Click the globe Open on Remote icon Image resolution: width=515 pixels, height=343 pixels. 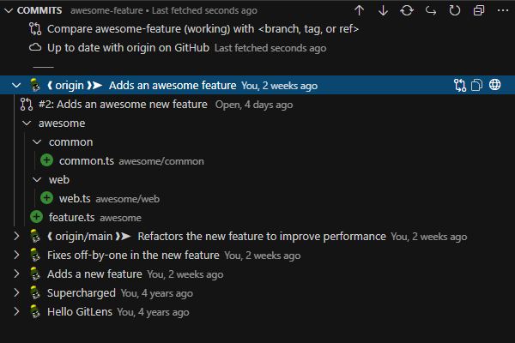coord(495,85)
